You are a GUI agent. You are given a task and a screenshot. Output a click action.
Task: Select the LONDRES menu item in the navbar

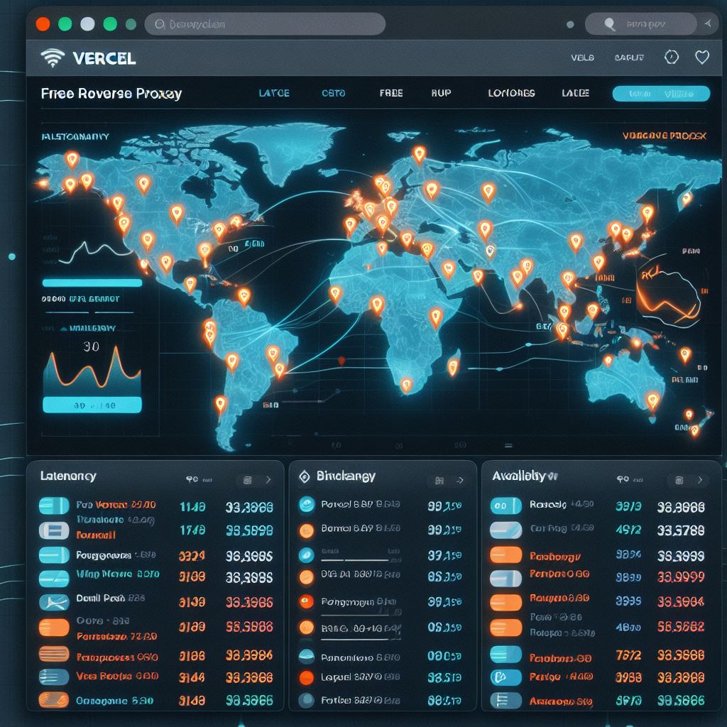(512, 93)
